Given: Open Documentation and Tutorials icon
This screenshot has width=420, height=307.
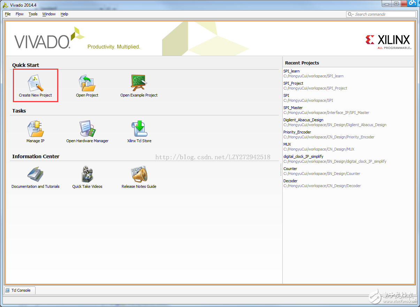Looking at the screenshot, I should click(35, 175).
